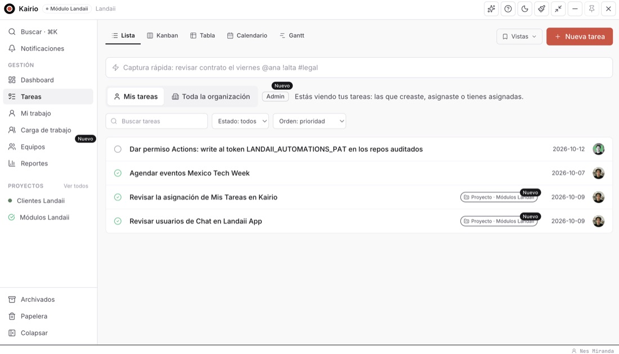Click the Nueva tarea button

click(580, 37)
